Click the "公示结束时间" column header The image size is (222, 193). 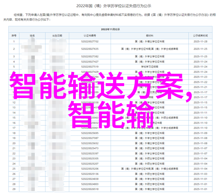point(201,35)
